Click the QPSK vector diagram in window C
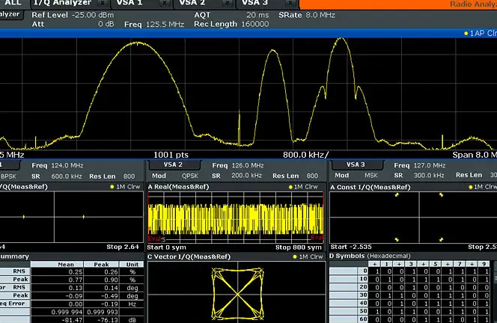Image resolution: width=497 pixels, height=323 pixels. point(237,294)
